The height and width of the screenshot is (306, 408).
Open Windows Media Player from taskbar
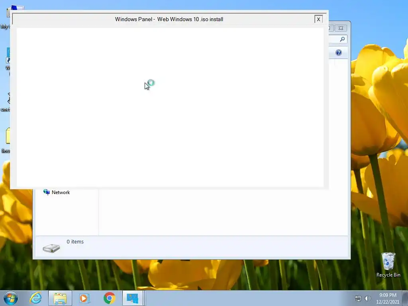coord(84,298)
